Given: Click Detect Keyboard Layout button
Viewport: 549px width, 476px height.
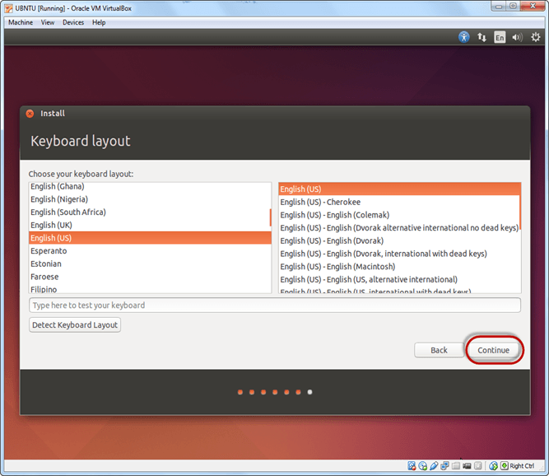Looking at the screenshot, I should coord(75,325).
